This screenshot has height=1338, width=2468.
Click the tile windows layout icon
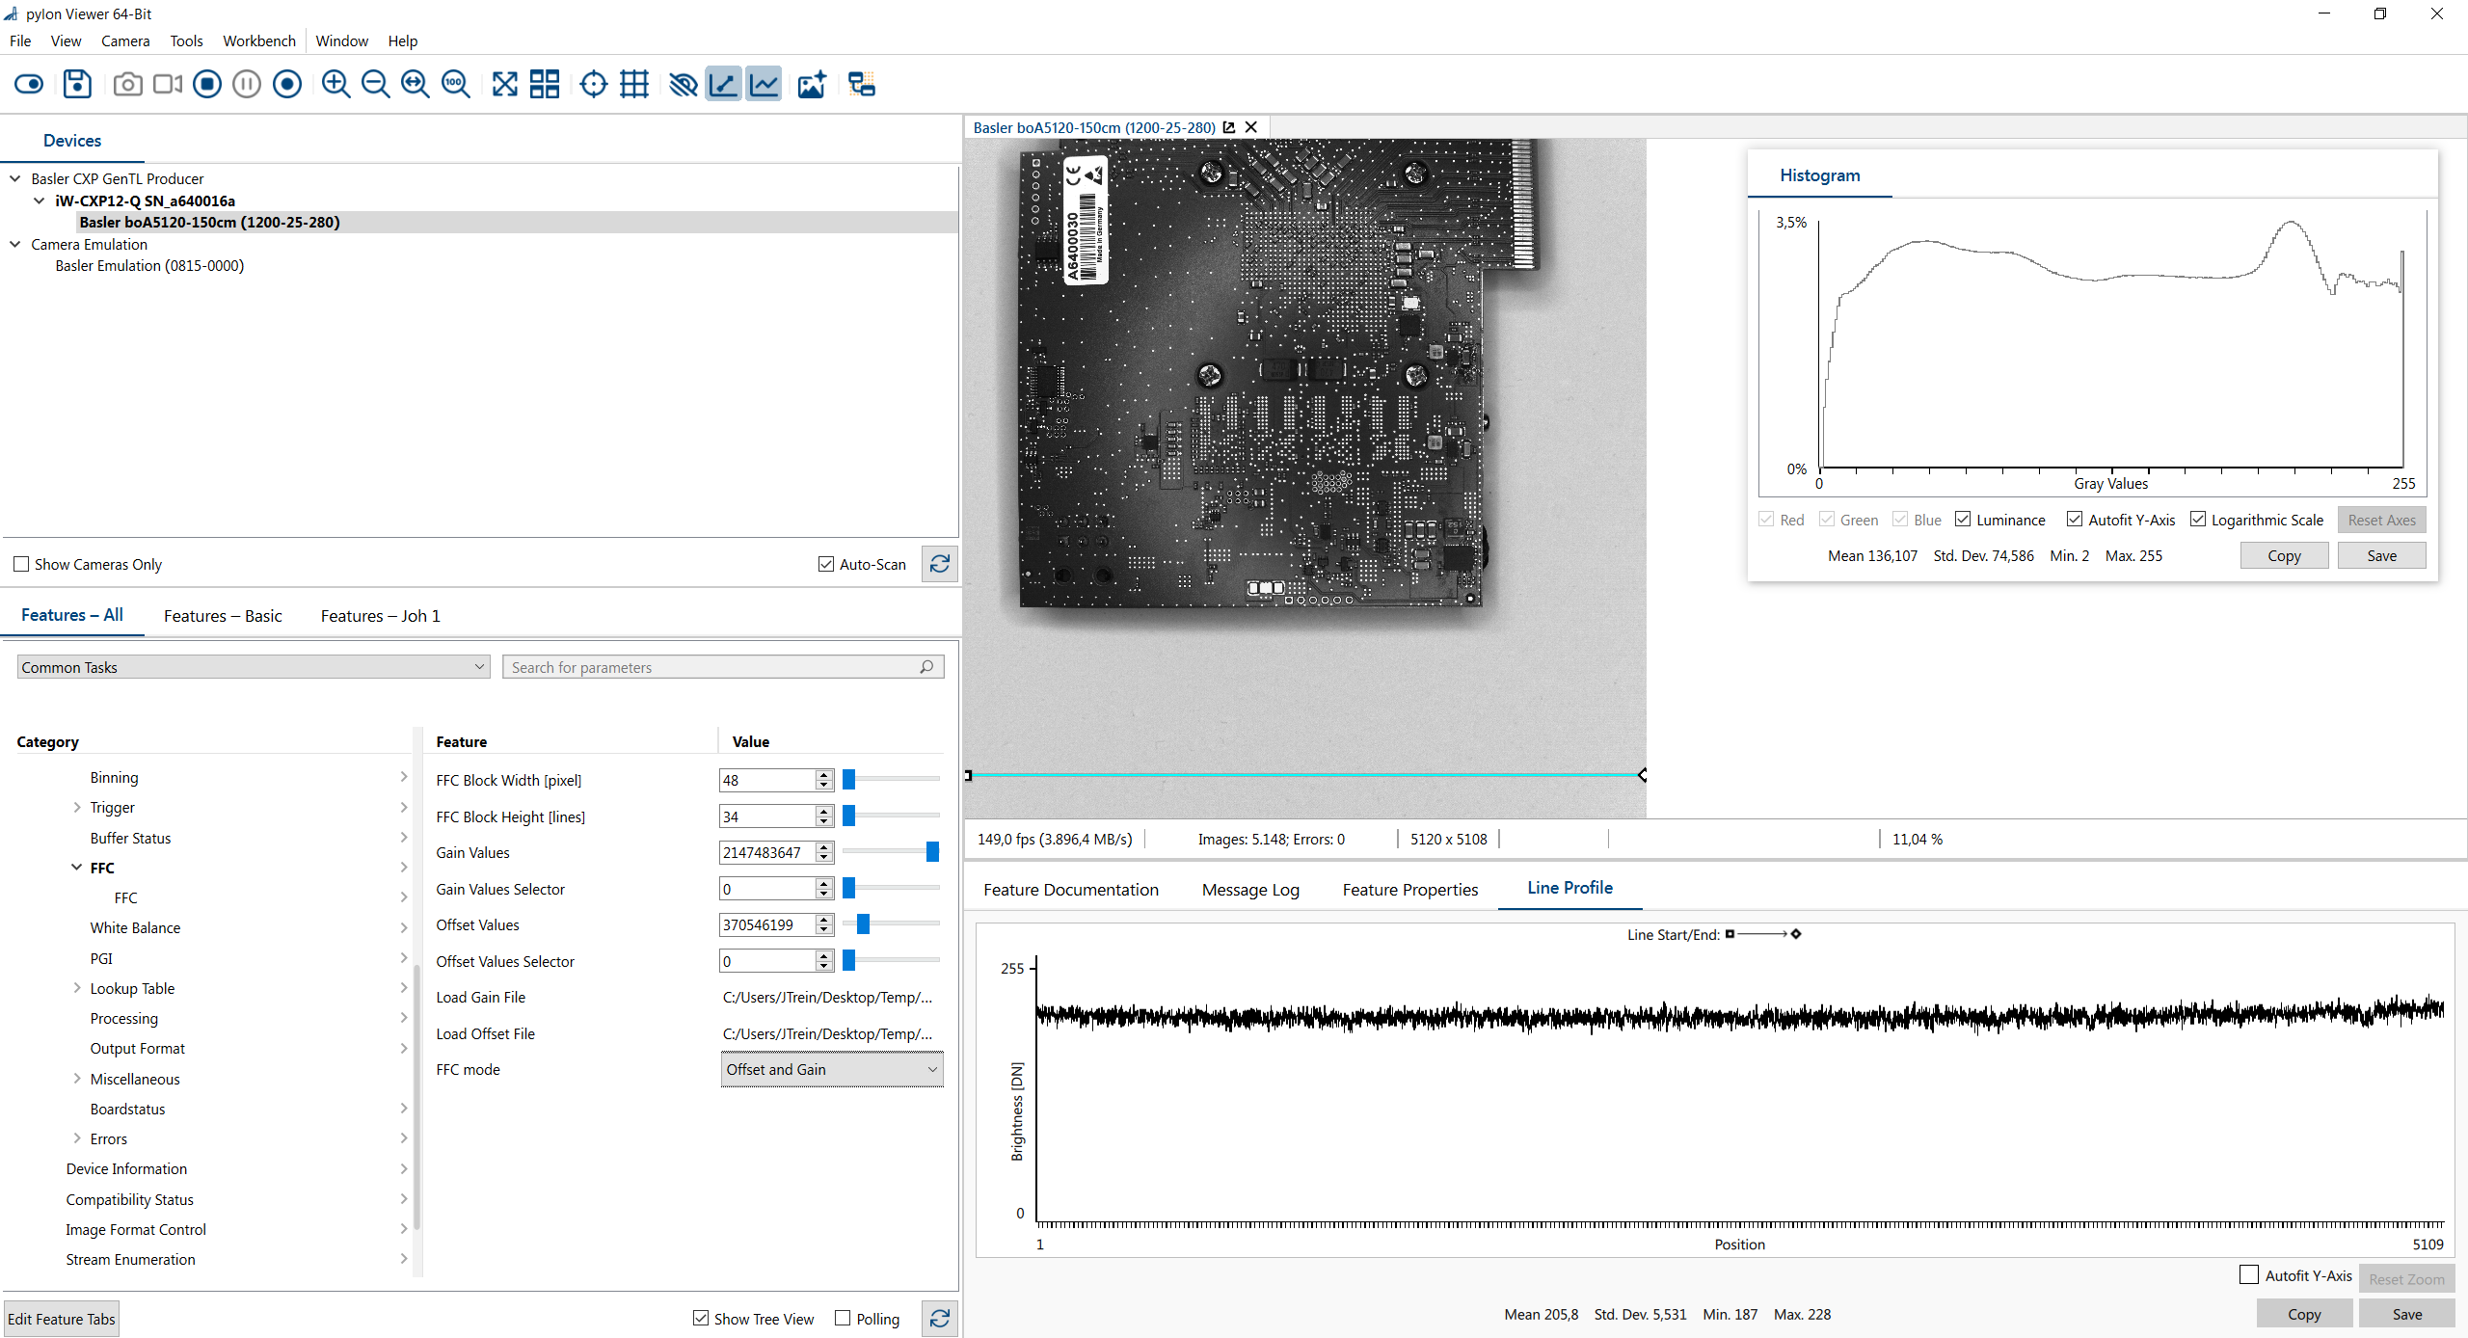click(545, 85)
